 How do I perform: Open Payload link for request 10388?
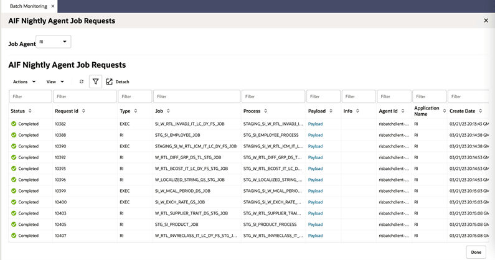316,135
